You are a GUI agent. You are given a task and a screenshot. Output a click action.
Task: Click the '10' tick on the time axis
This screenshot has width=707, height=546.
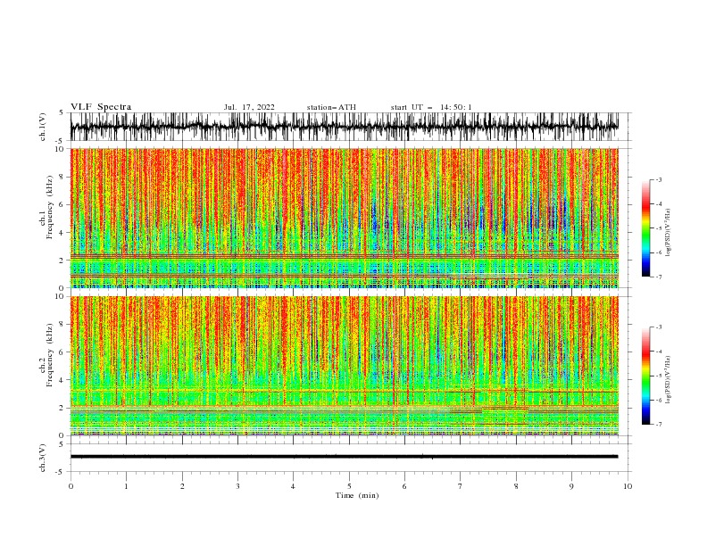click(x=628, y=486)
